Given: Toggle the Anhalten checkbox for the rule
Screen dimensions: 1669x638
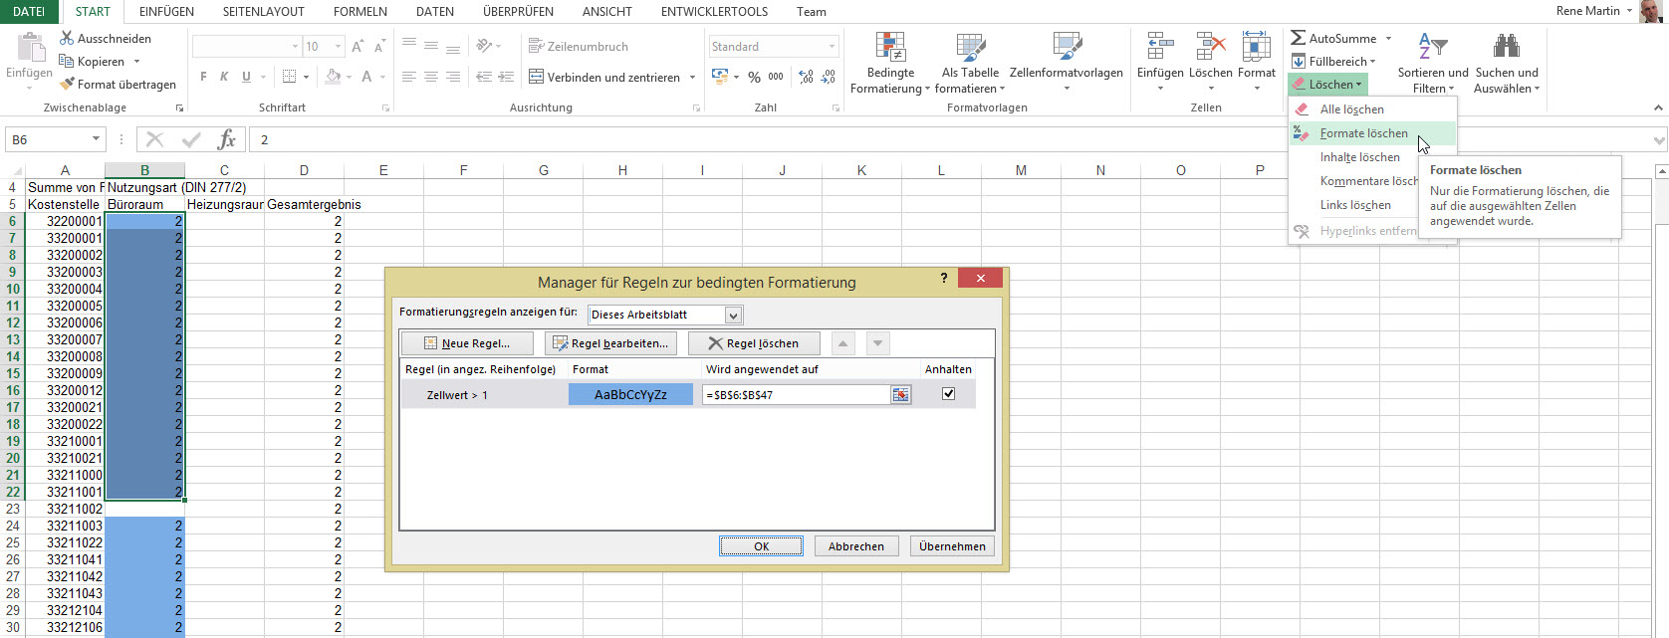Looking at the screenshot, I should (x=948, y=394).
